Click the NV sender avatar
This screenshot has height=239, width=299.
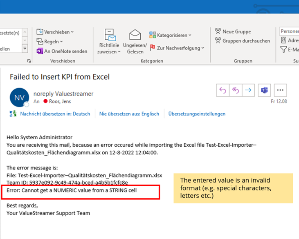click(x=19, y=98)
